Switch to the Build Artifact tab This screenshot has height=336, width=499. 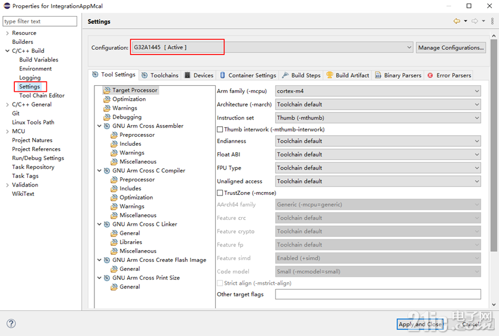(x=348, y=75)
